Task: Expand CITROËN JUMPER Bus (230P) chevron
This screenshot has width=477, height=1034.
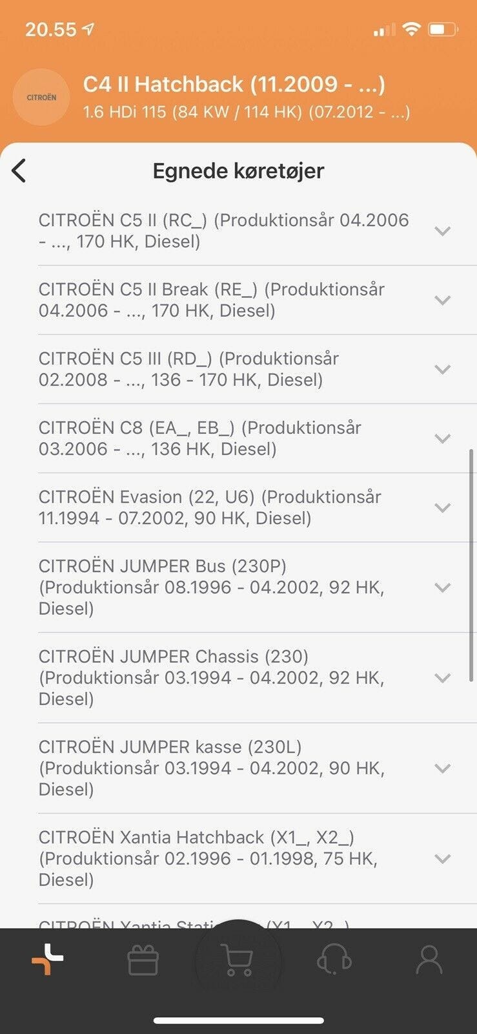Action: pyautogui.click(x=442, y=587)
